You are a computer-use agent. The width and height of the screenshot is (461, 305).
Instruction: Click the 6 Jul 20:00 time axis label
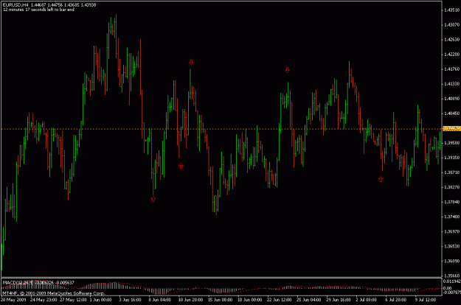coord(396,300)
